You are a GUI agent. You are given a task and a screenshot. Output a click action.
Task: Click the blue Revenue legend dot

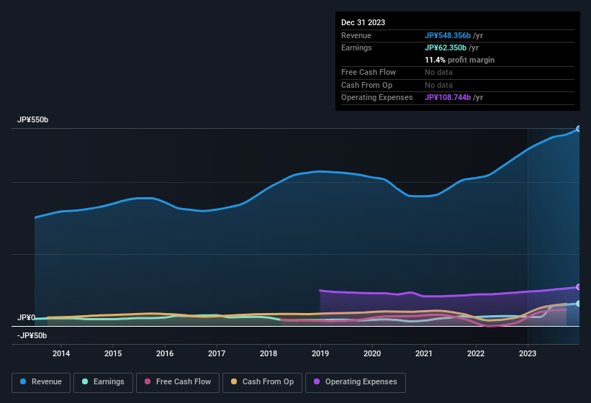tap(24, 382)
